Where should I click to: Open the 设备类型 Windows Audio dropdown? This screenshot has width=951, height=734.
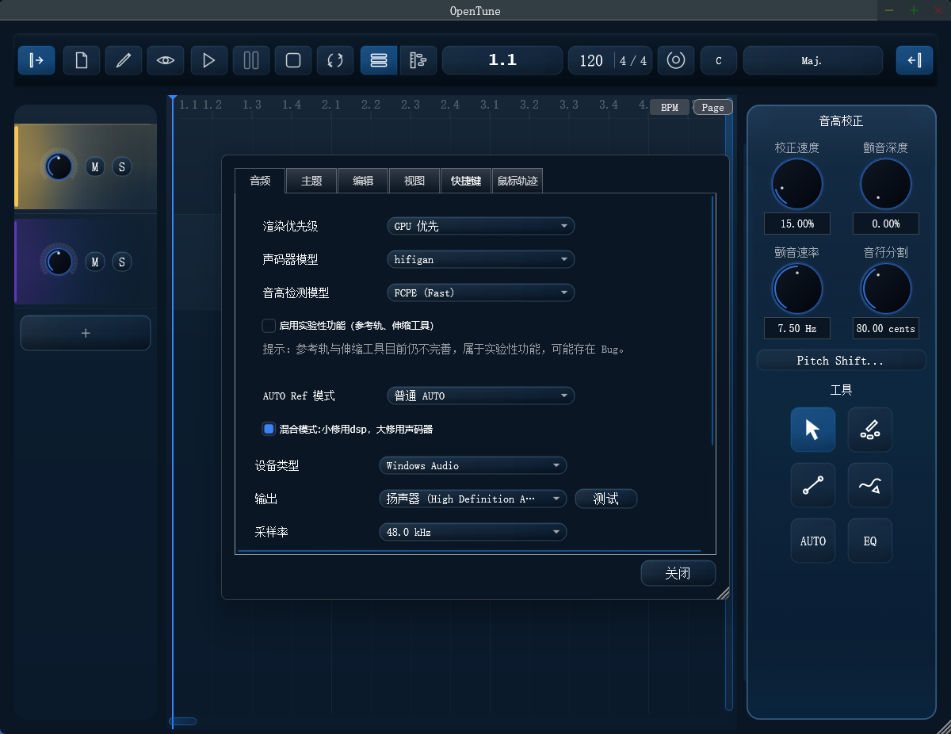click(x=473, y=465)
